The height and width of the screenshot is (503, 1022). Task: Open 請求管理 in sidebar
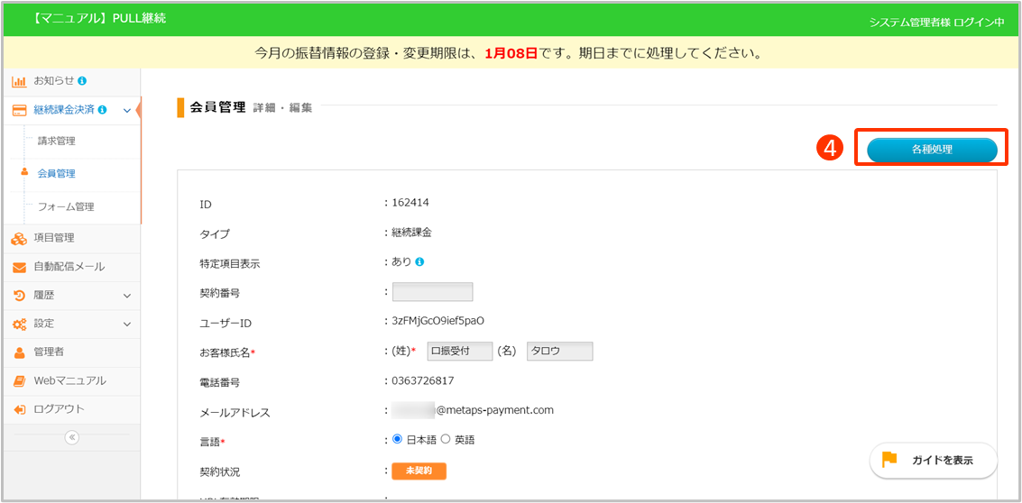click(57, 141)
